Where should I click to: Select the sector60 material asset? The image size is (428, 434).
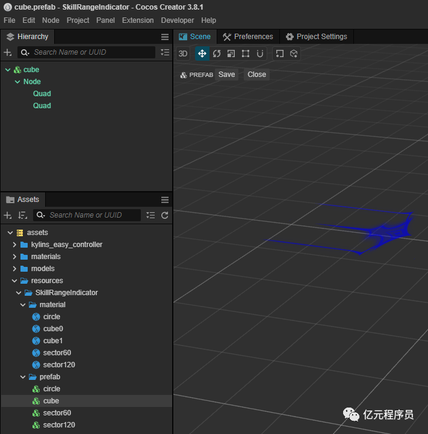[x=86, y=353]
